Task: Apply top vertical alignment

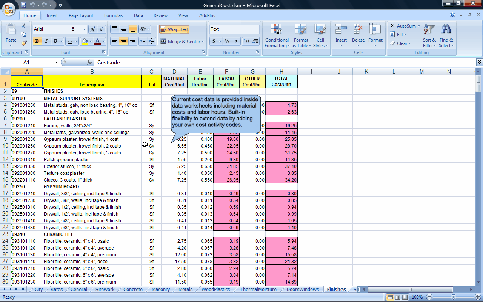Action: pyautogui.click(x=114, y=29)
